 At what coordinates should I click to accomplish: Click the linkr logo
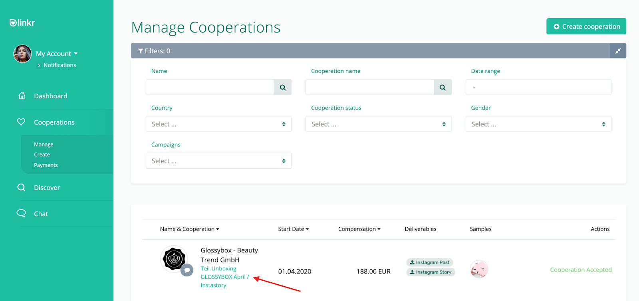point(22,23)
